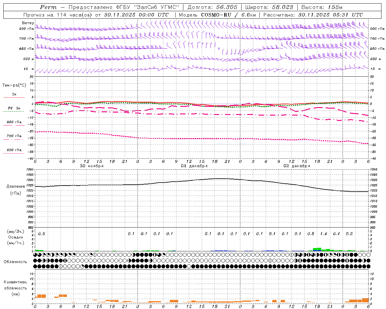This screenshot has width=386, height=309.
Task: Click the dash-dot line sample under legend "700 гПа"
Action: click(13, 139)
